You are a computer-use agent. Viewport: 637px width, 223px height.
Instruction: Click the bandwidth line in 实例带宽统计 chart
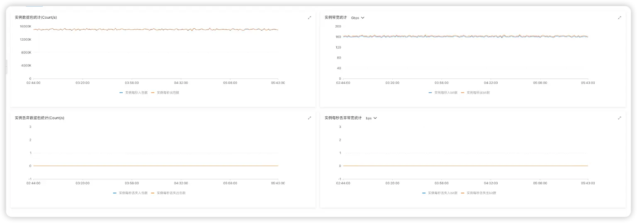[465, 36]
